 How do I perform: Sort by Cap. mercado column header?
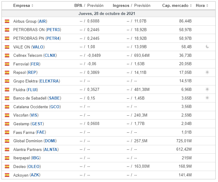177,6
